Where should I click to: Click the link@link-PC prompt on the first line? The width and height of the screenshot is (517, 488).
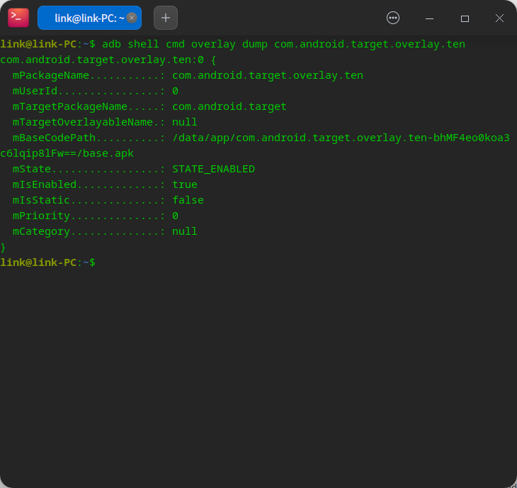click(x=48, y=44)
